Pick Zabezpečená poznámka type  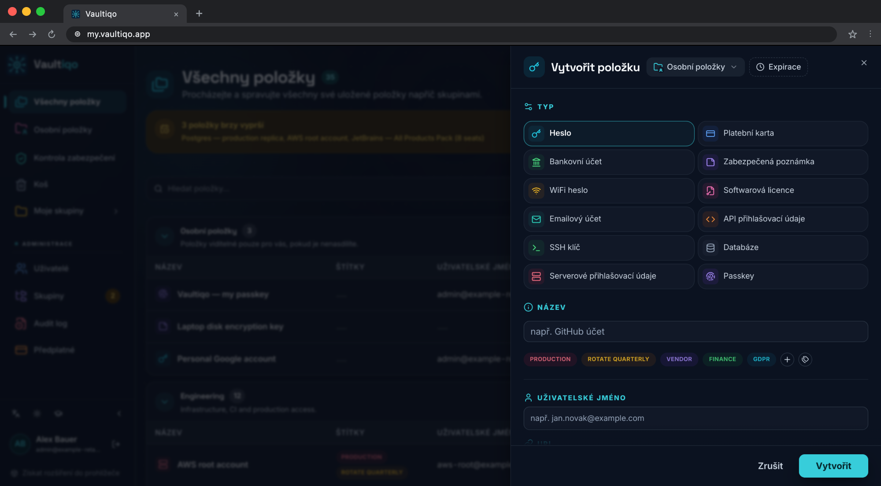click(x=783, y=162)
